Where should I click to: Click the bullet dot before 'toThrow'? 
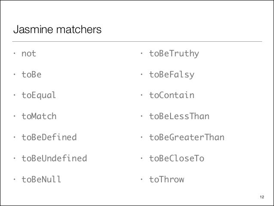pyautogui.click(x=142, y=179)
